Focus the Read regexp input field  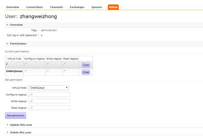coord(49,108)
